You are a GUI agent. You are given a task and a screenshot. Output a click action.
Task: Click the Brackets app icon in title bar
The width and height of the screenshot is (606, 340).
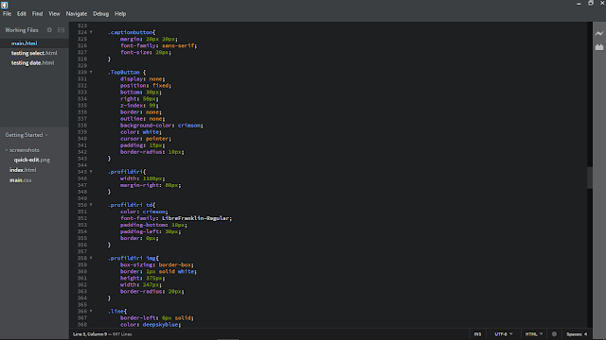tap(4, 5)
